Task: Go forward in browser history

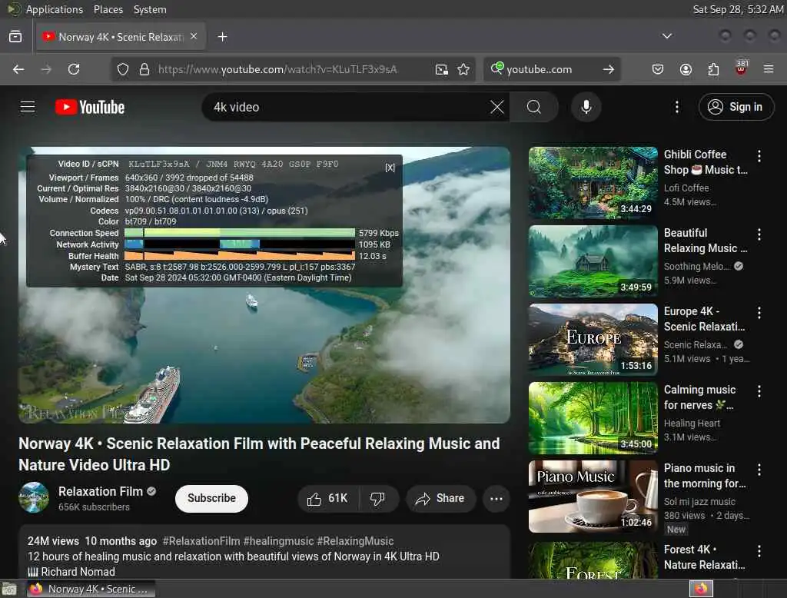Action: [x=46, y=69]
